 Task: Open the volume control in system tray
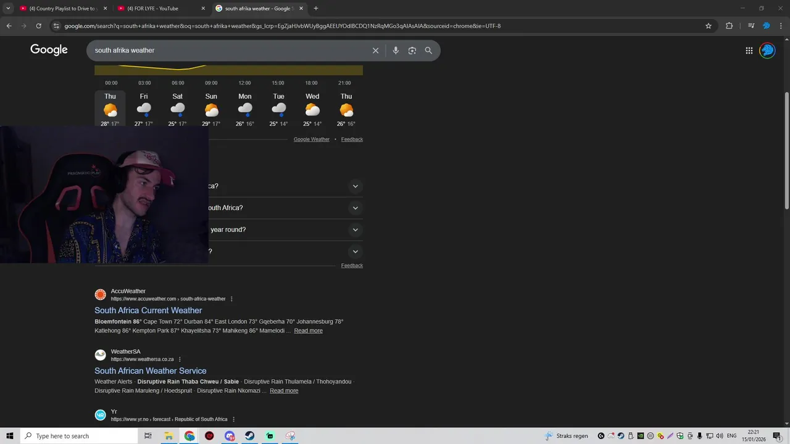pyautogui.click(x=719, y=436)
